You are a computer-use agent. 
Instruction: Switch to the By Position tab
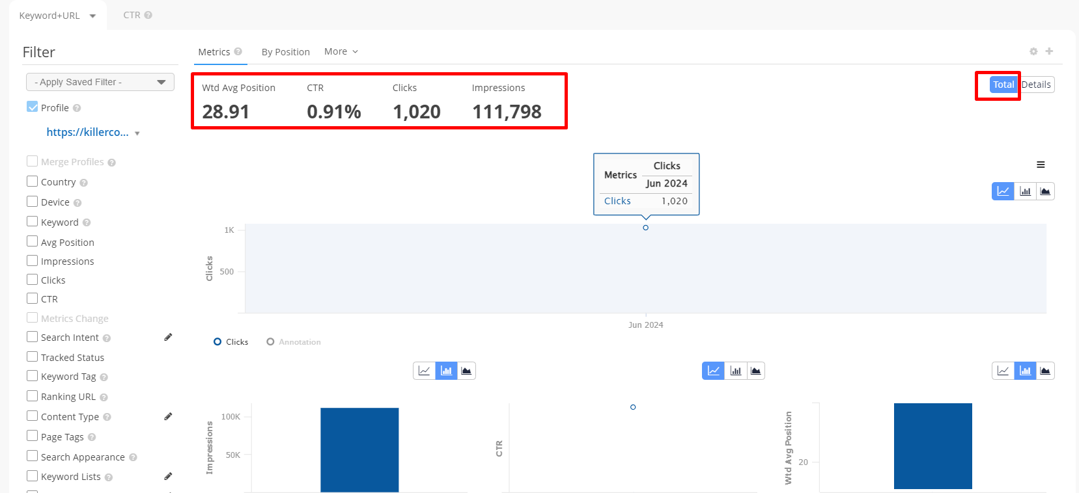[285, 52]
